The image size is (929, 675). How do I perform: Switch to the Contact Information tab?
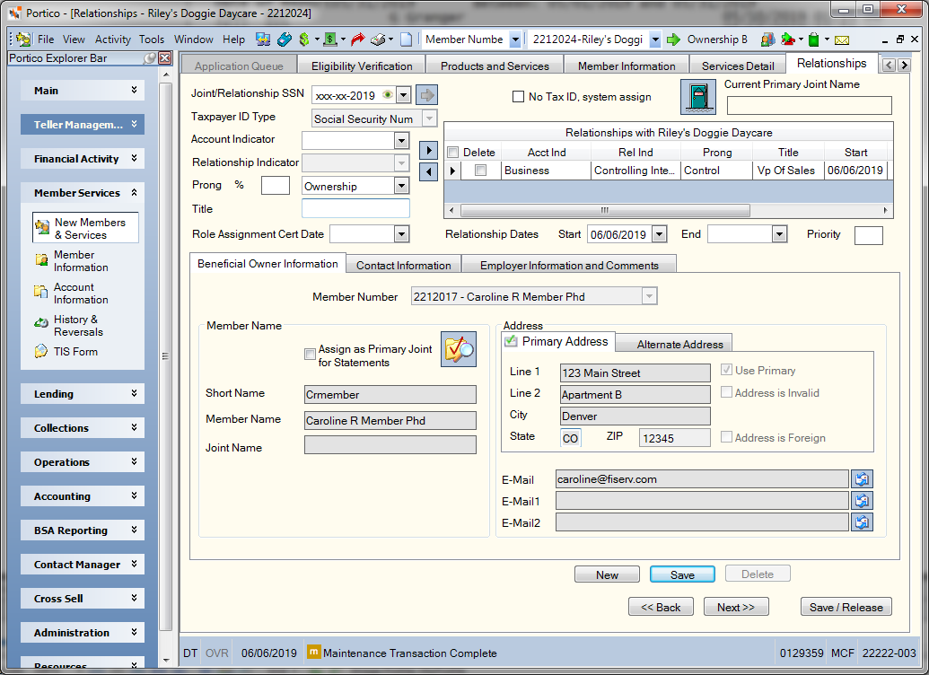point(404,266)
